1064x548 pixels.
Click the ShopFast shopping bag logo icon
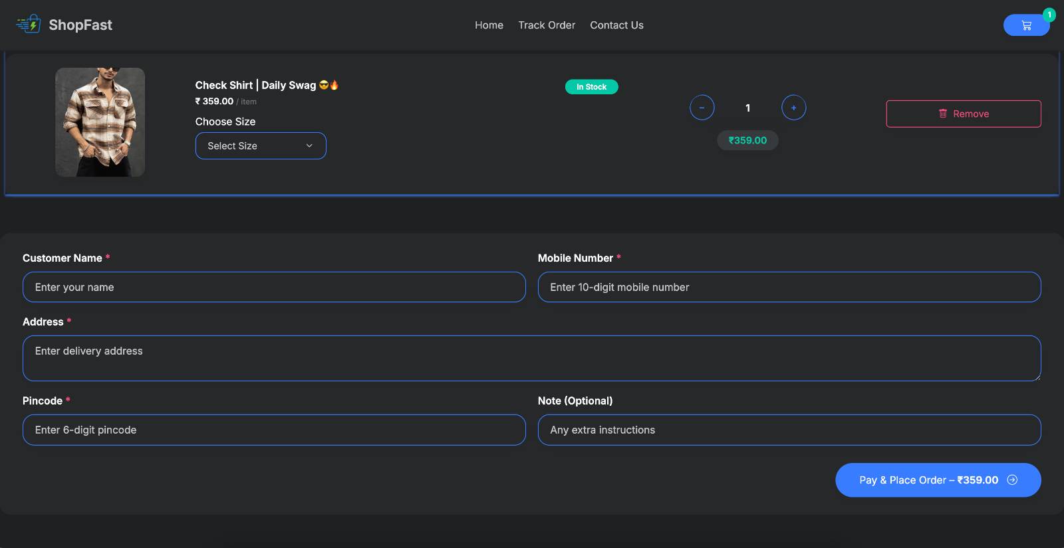click(x=29, y=25)
